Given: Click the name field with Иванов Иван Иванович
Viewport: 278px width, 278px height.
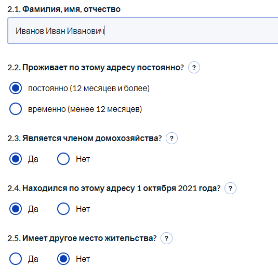Looking at the screenshot, I should (x=143, y=31).
